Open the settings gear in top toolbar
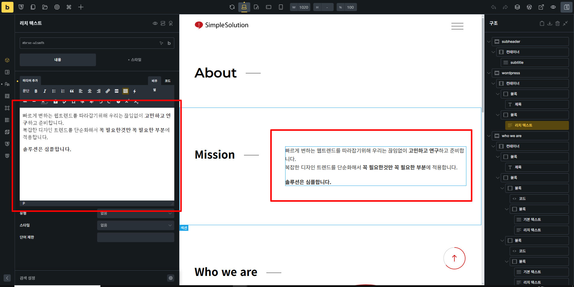 [x=57, y=7]
